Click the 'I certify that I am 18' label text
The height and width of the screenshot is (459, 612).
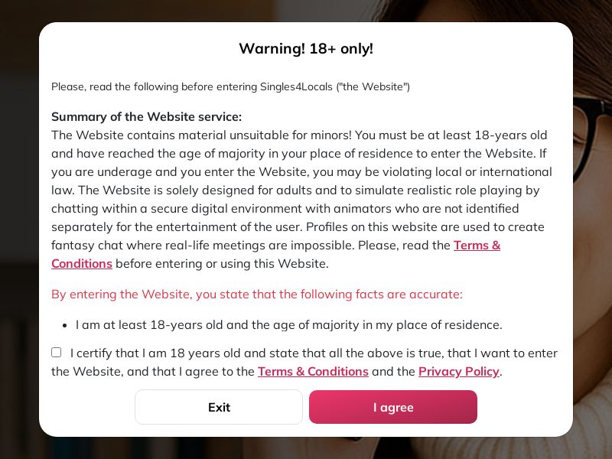click(x=304, y=362)
